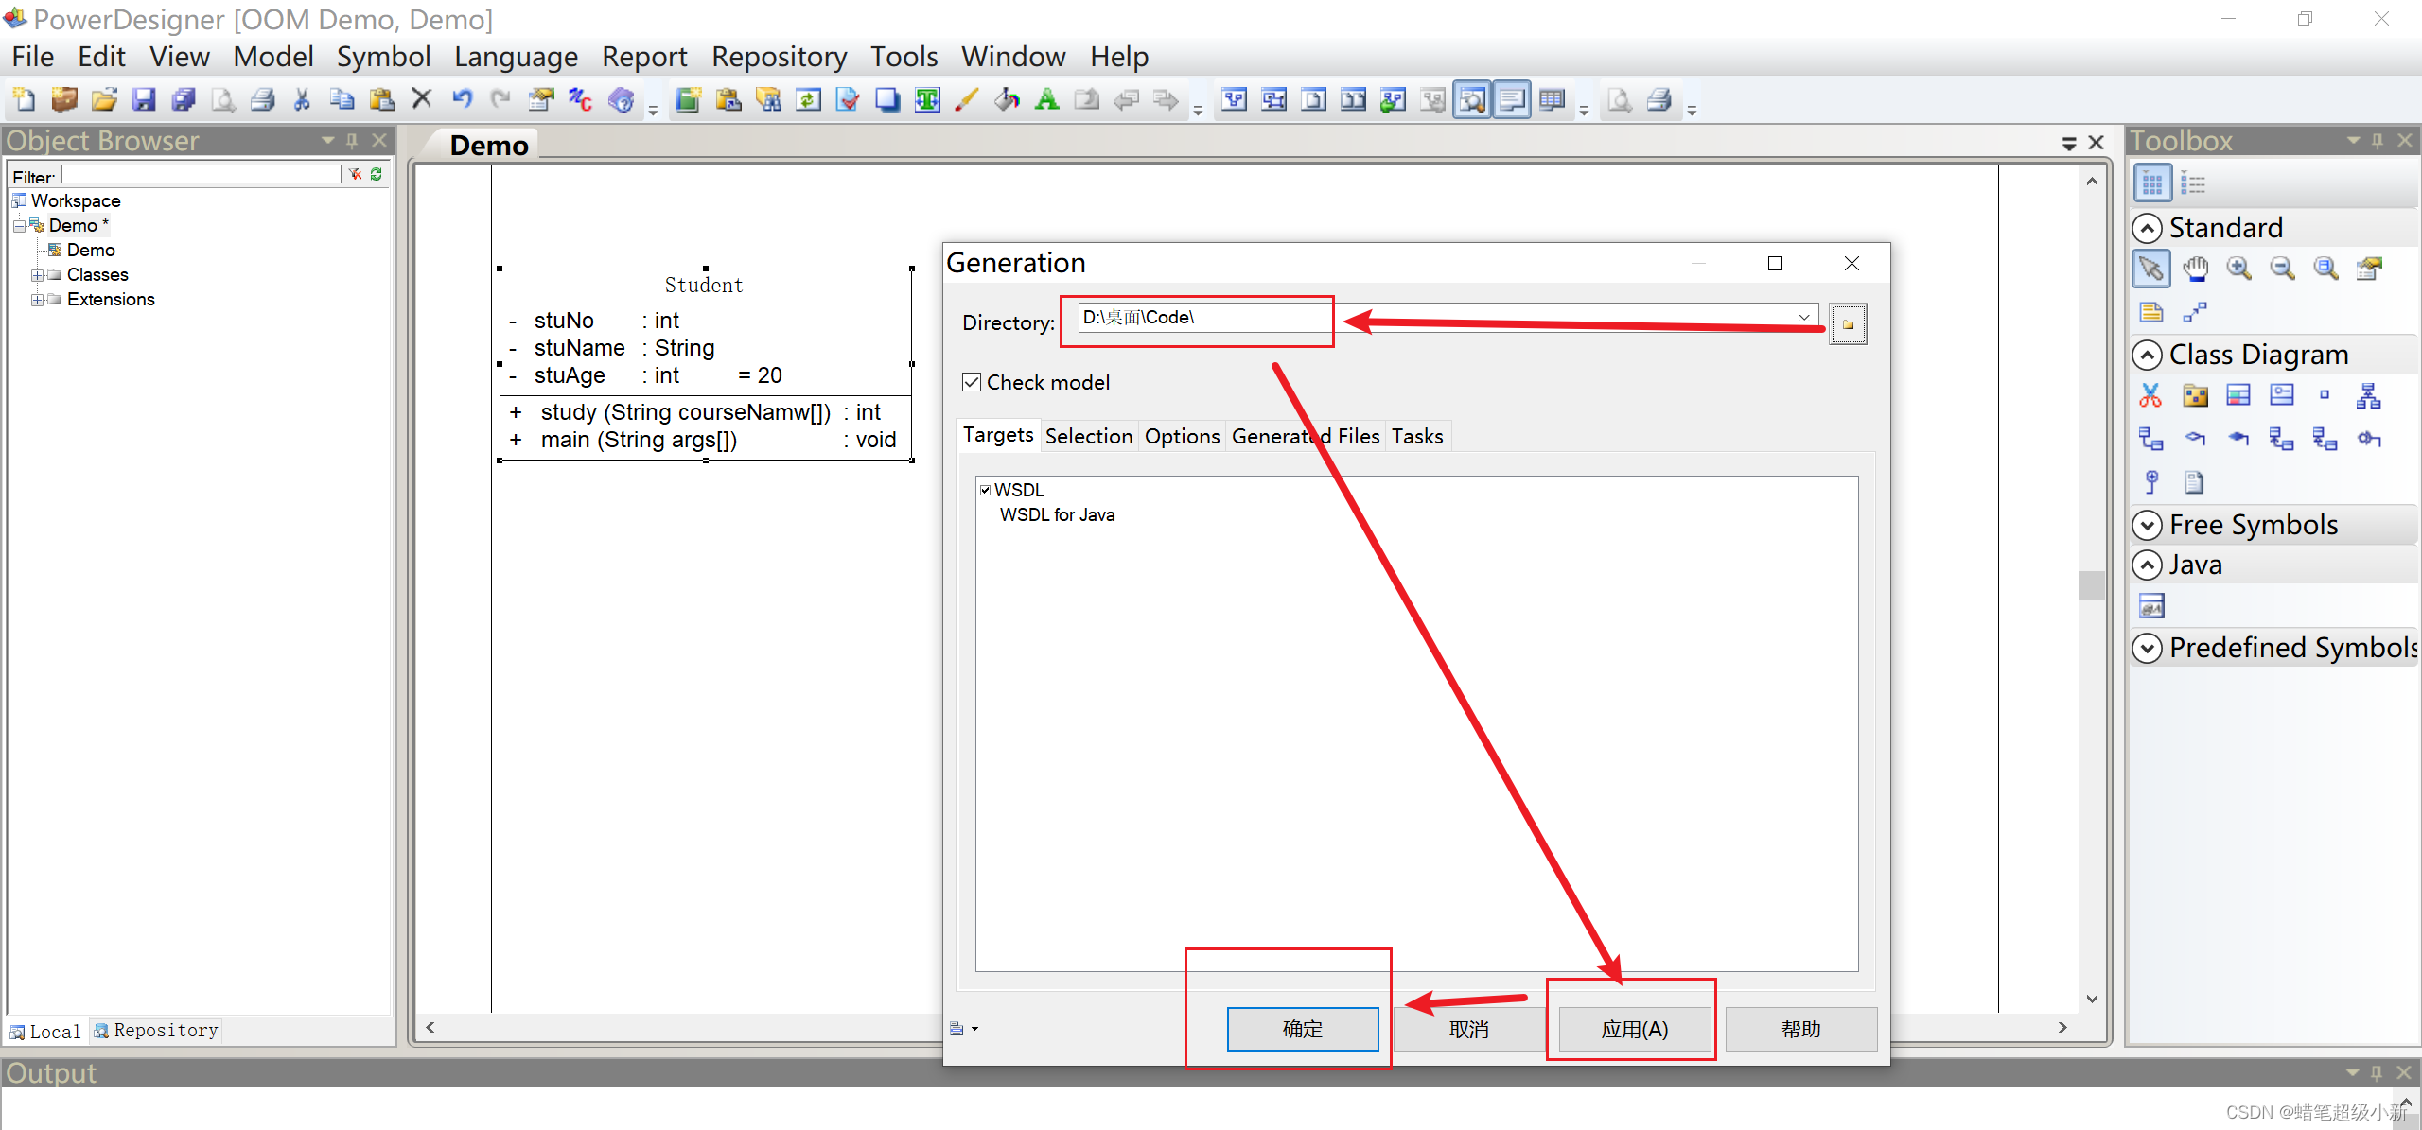2422x1130 pixels.
Task: Pick the Zoom Out tool in Toolbox
Action: (x=2282, y=269)
